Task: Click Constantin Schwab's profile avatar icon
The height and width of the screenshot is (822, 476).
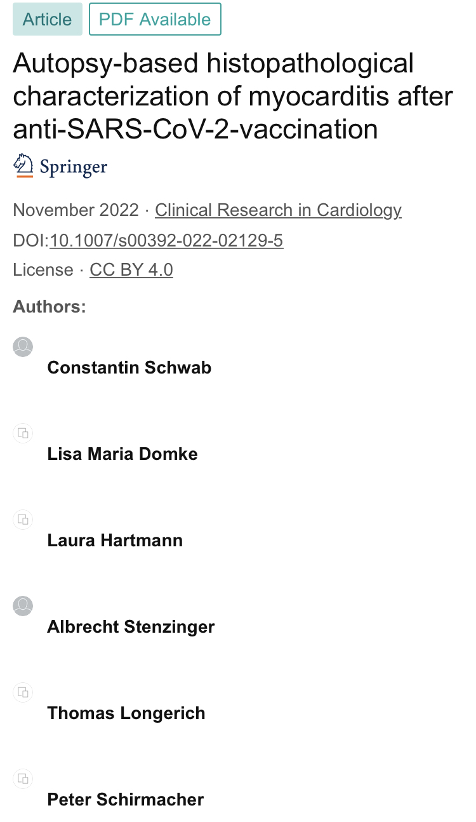Action: (x=23, y=347)
